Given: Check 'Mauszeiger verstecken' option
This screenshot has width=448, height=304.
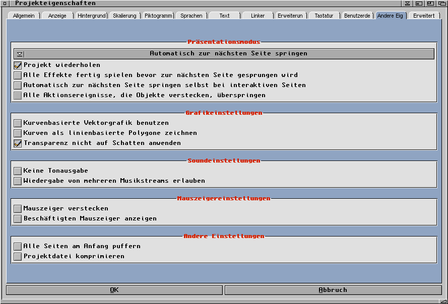Looking at the screenshot, I should coord(18,209).
